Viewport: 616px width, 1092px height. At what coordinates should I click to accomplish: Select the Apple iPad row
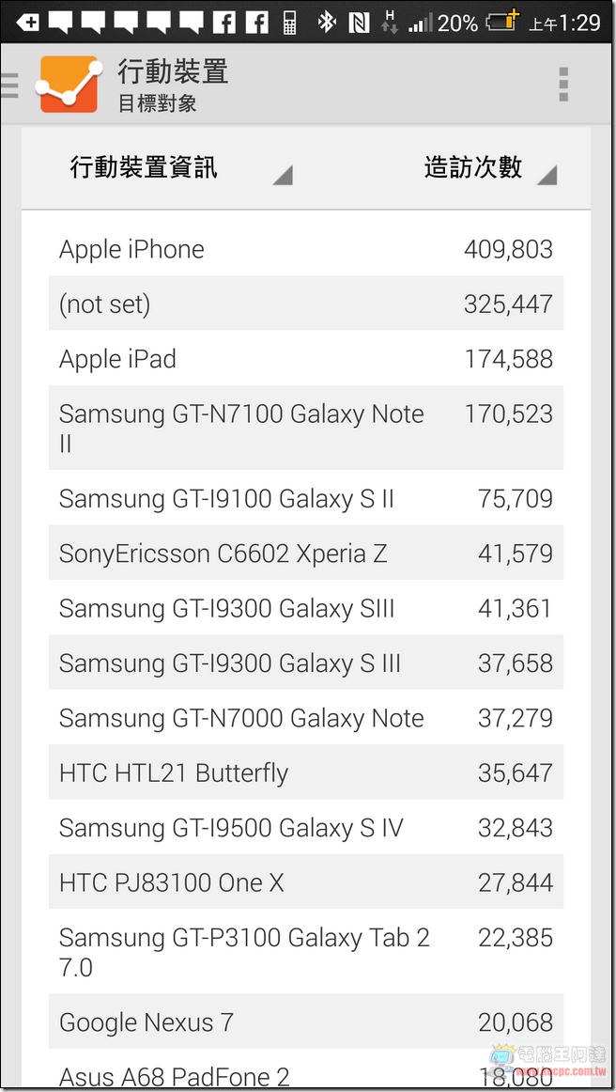(x=306, y=359)
